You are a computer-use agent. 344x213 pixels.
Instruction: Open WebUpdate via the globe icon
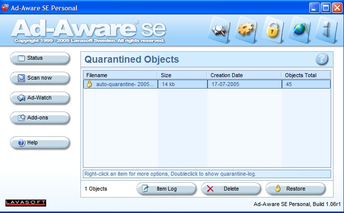[x=300, y=30]
